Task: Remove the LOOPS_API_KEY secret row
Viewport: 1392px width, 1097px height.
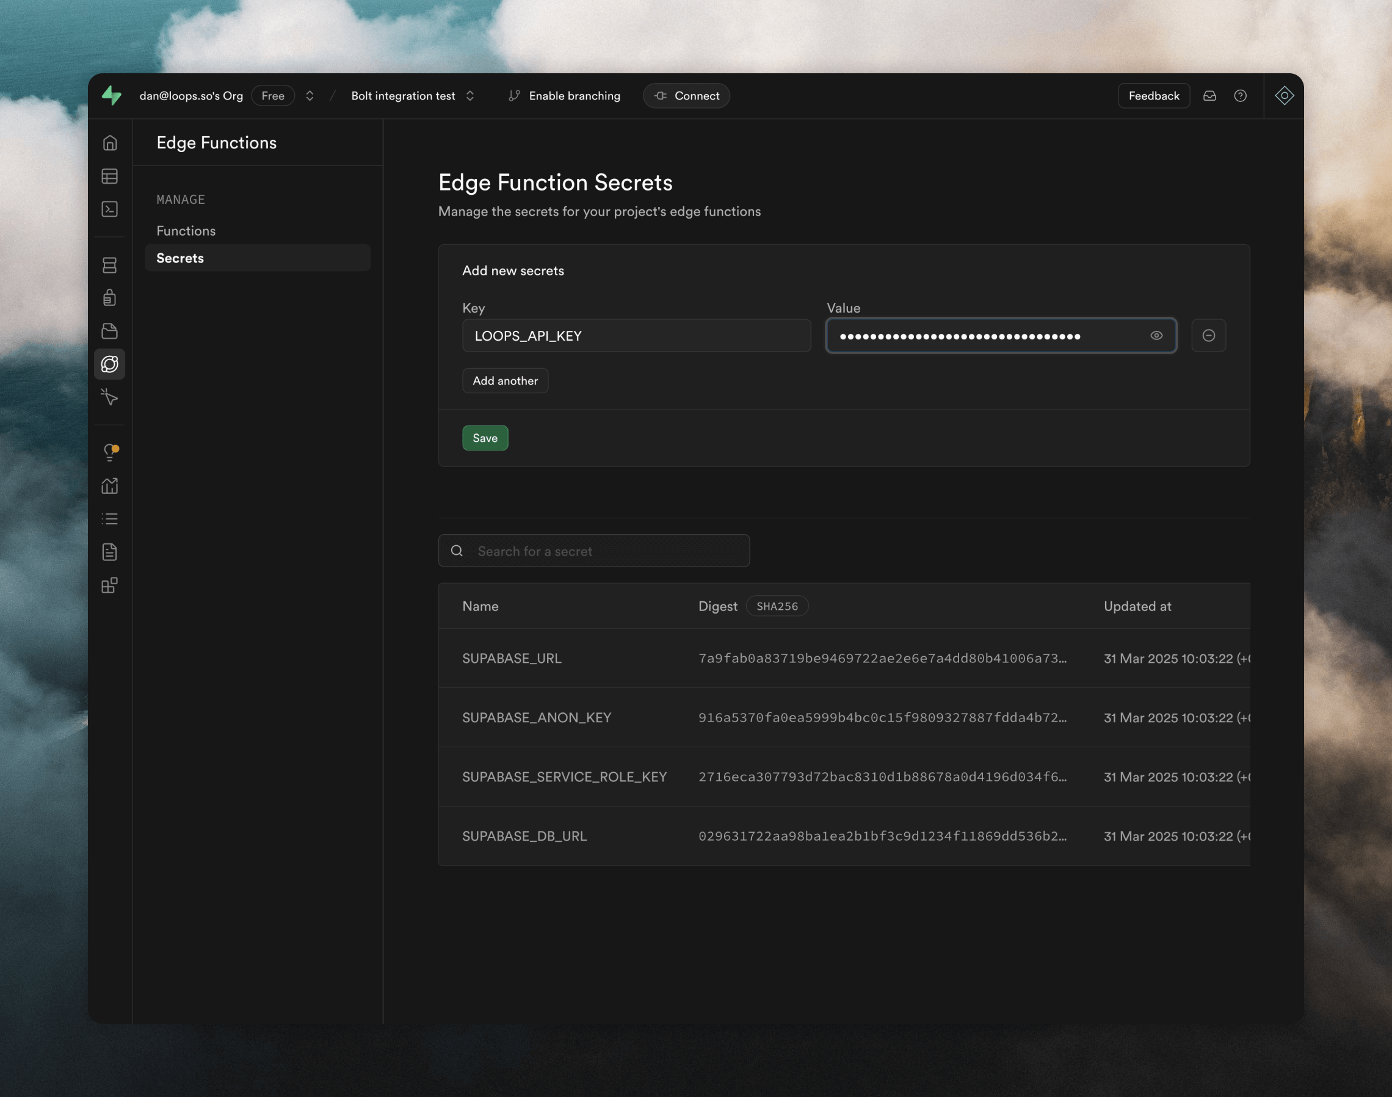Action: [1208, 335]
